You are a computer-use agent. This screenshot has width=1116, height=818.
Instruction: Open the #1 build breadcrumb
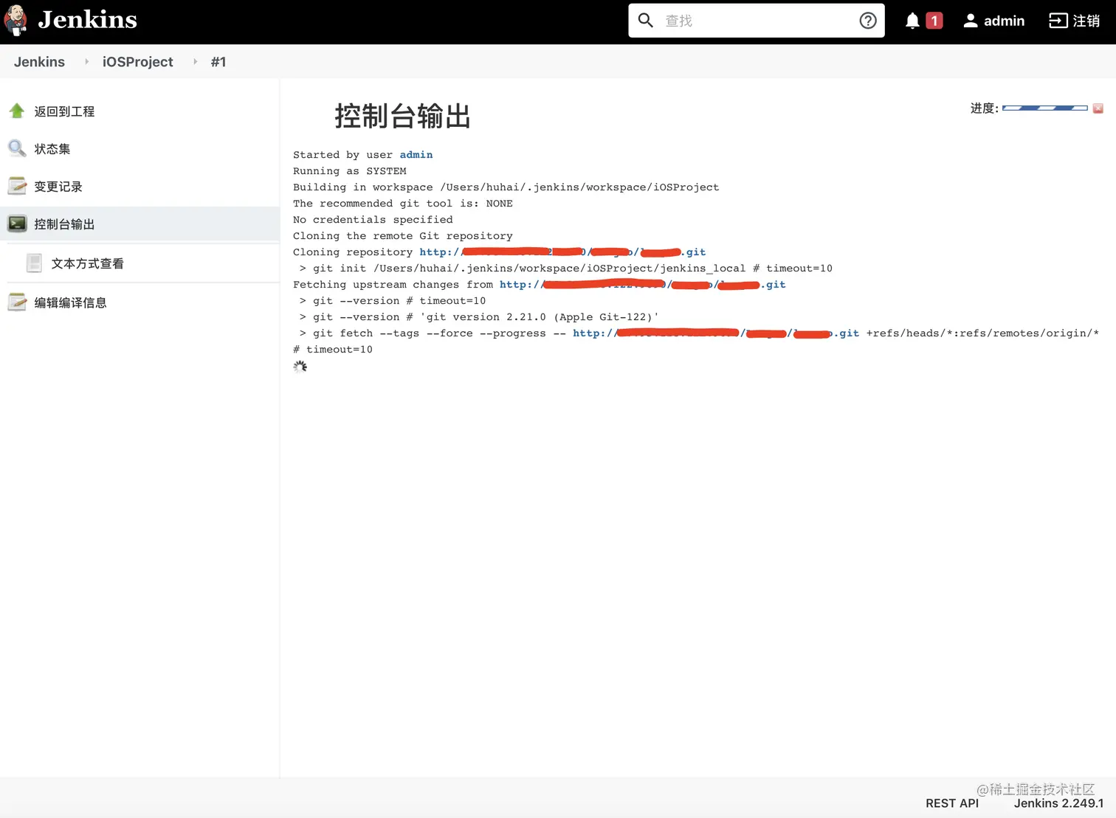click(x=218, y=62)
